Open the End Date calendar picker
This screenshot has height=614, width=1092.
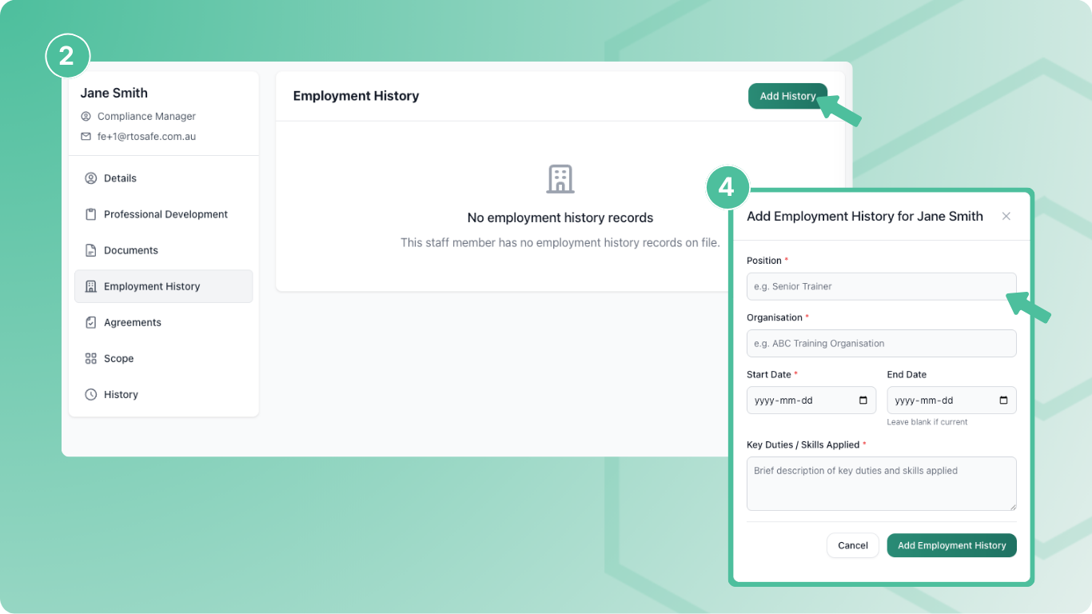(1002, 400)
